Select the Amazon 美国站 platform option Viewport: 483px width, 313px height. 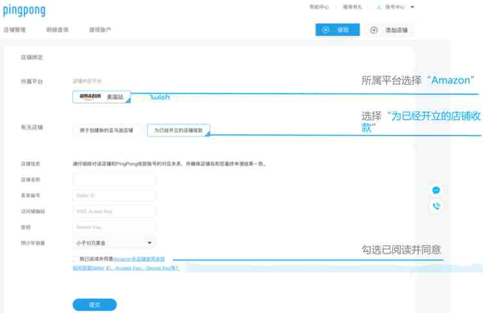click(x=101, y=97)
